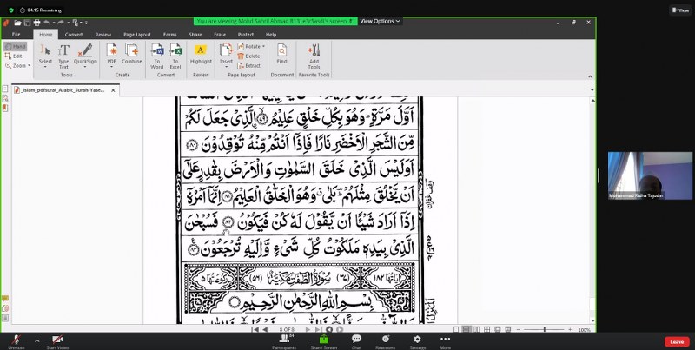
Task: Click the 100% zoom percentage
Action: (584, 330)
